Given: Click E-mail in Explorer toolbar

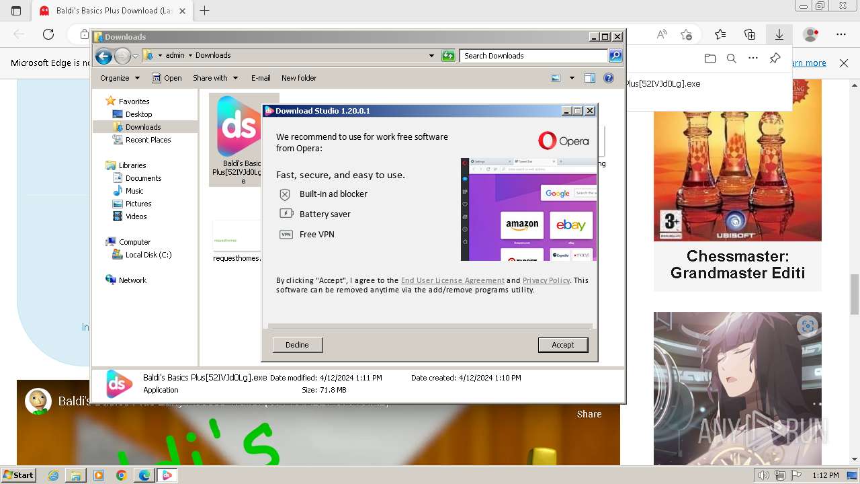Looking at the screenshot, I should pos(261,78).
